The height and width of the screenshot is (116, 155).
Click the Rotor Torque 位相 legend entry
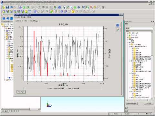click(x=56, y=88)
